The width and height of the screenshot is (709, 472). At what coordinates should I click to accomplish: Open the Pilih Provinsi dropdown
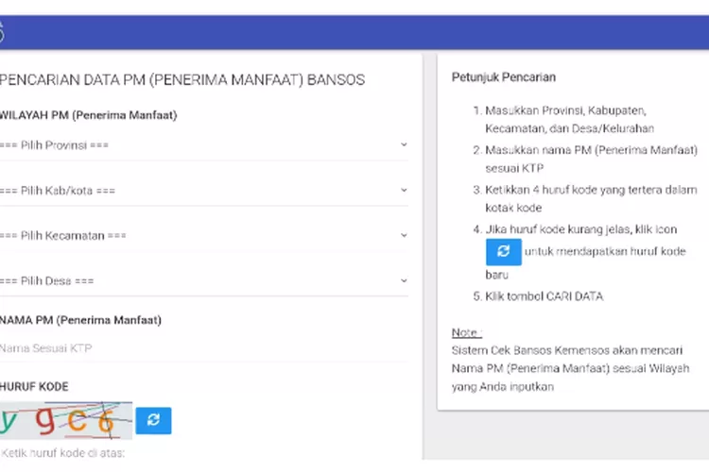pos(204,145)
